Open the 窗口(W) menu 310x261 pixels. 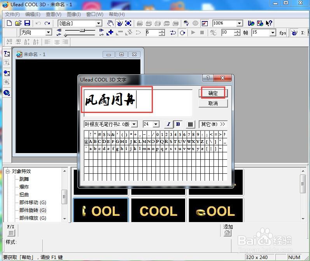(x=95, y=14)
